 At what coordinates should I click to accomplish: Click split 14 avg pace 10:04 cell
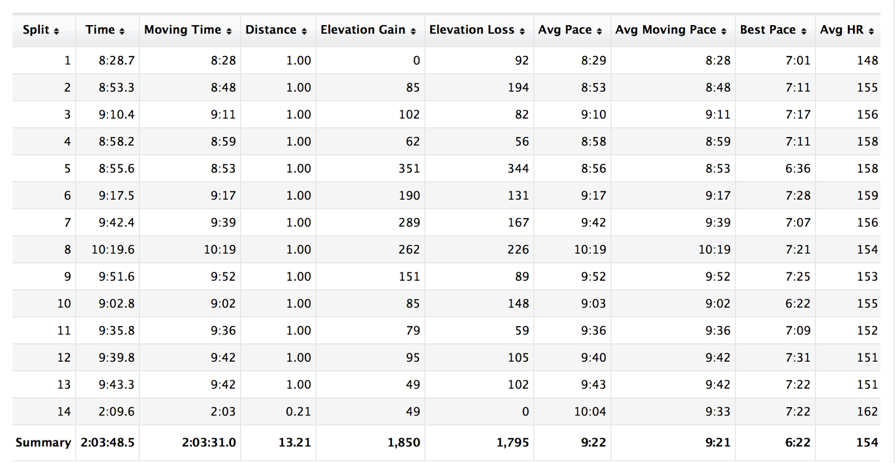(x=590, y=412)
